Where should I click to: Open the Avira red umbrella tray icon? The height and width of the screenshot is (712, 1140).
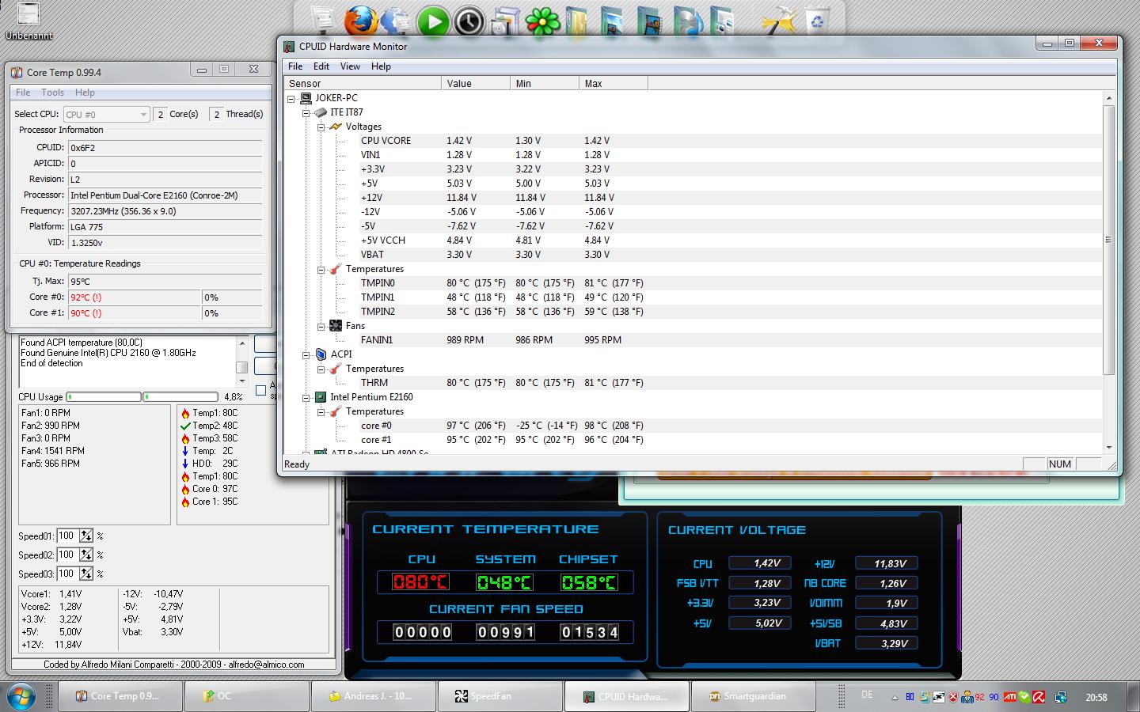(1039, 697)
